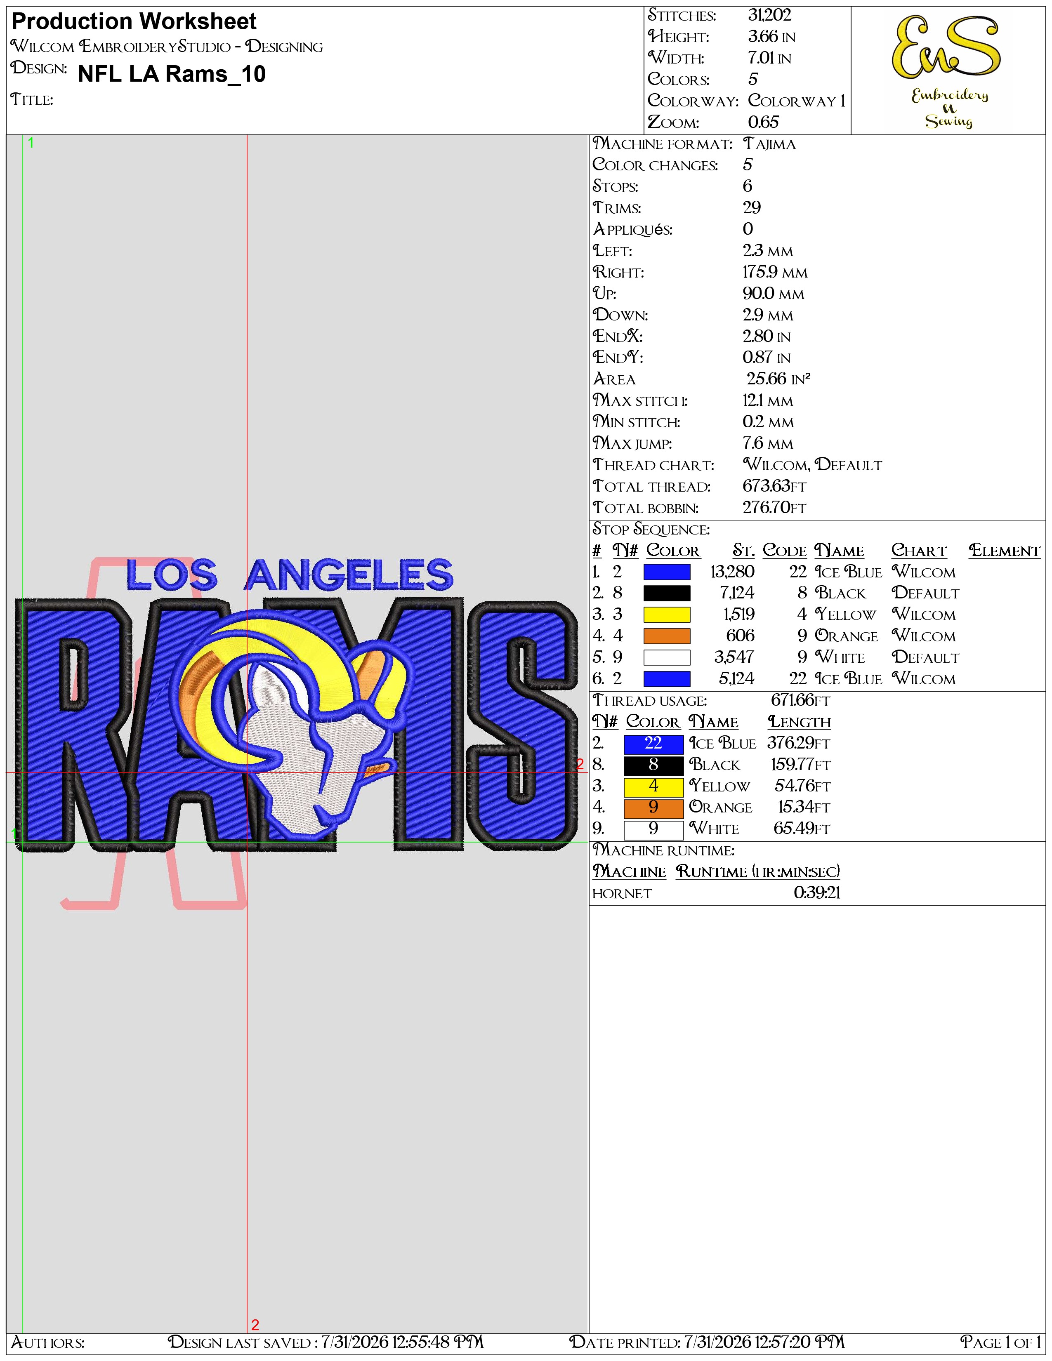The image size is (1052, 1361).
Task: Click the stitches count '31,202'
Action: (770, 15)
